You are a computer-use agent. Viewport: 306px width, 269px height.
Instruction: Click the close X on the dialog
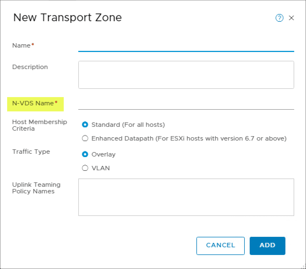[x=291, y=18]
